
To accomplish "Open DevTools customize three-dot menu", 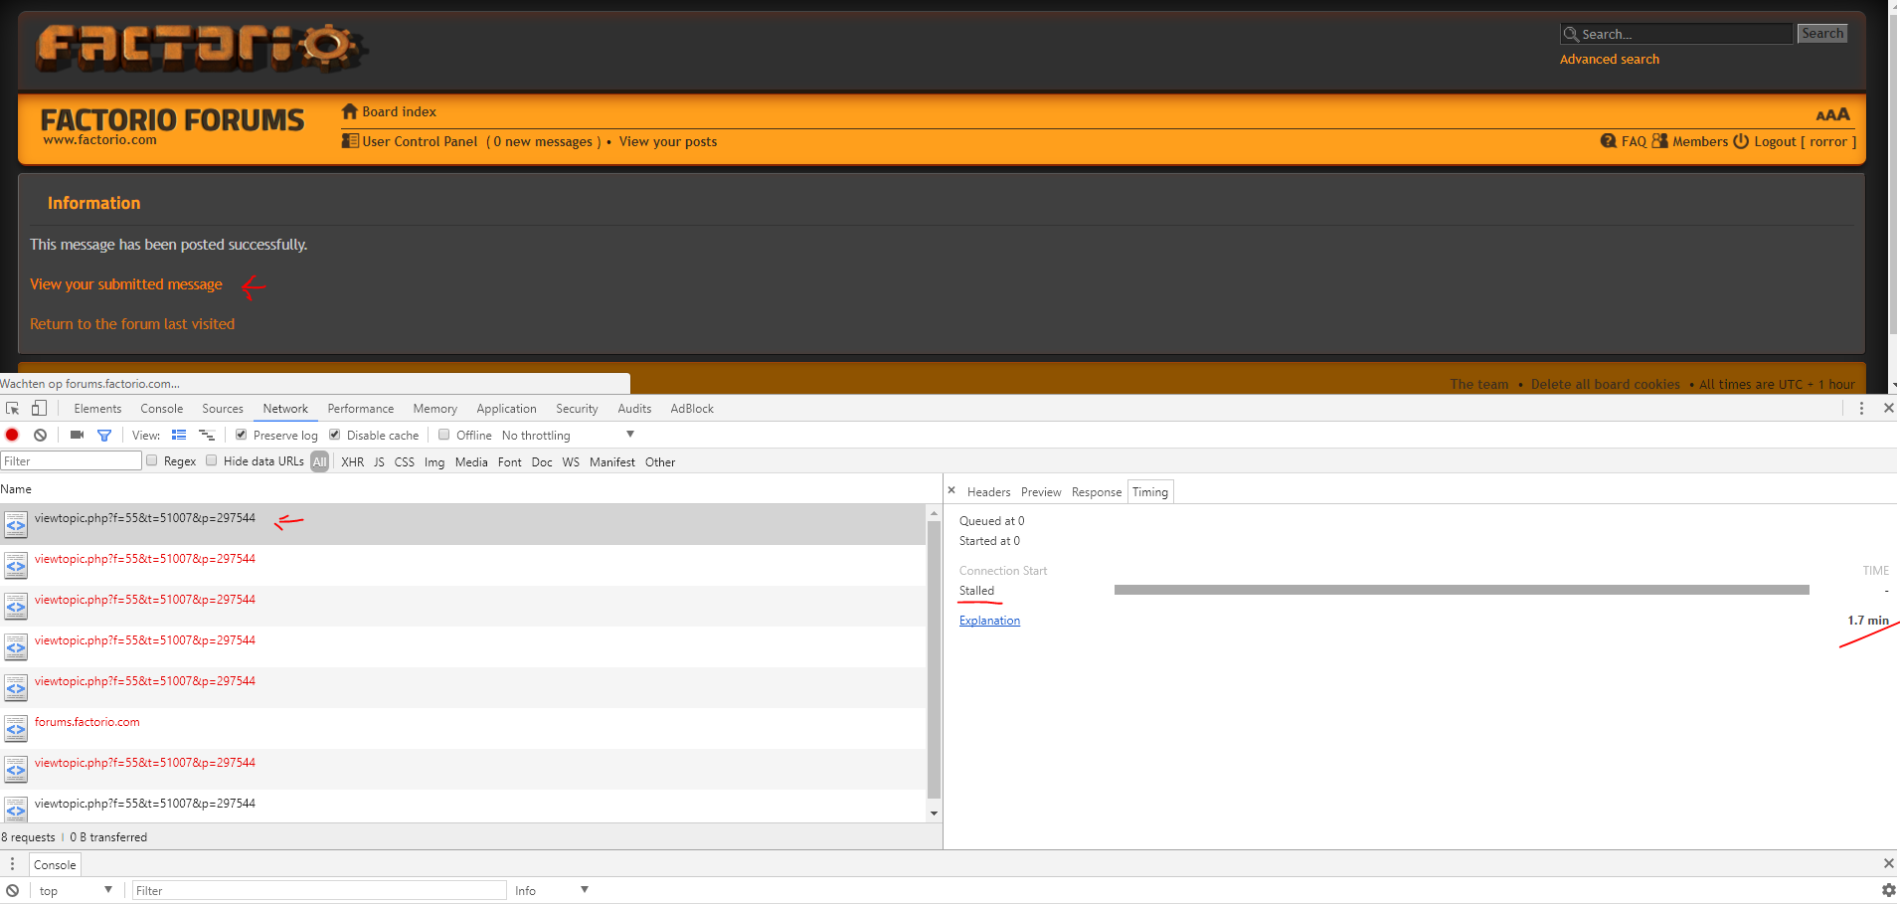I will pyautogui.click(x=1861, y=409).
